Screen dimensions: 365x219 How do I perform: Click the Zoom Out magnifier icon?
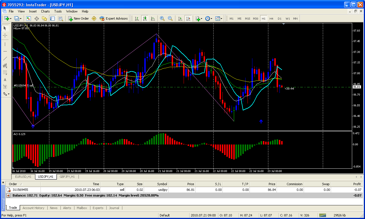[170, 18]
